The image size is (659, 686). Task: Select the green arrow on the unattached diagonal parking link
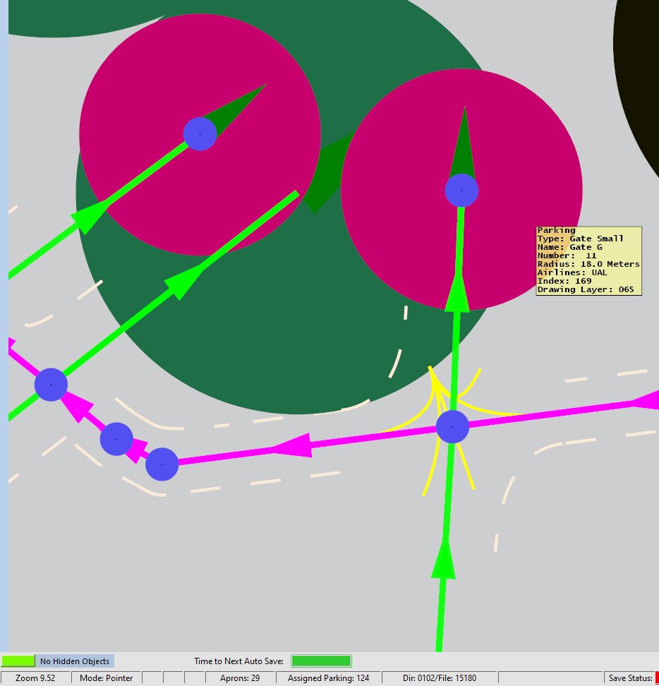[183, 282]
